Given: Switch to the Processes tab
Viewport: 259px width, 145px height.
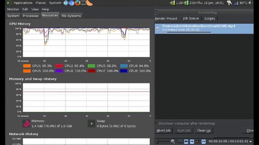Looking at the screenshot, I should click(x=31, y=16).
